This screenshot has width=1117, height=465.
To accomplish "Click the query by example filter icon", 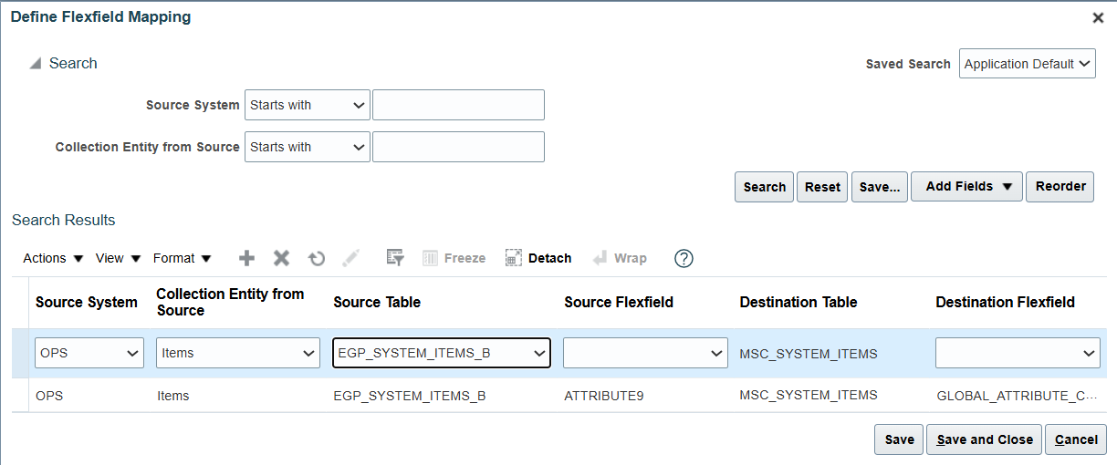I will click(395, 258).
